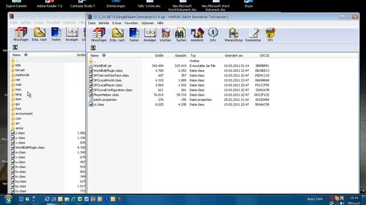
Task: Click Anzeigen icon in front WinRAR window
Action: 150,35
